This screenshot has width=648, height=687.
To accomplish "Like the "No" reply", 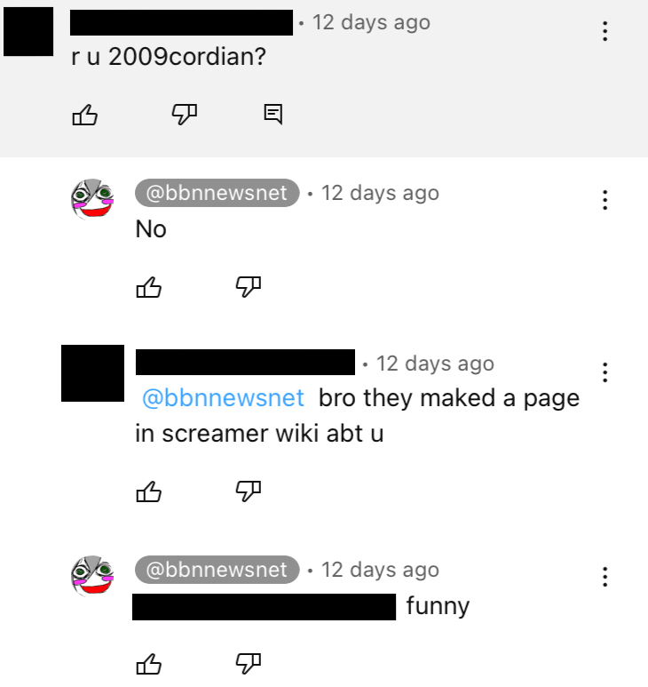I will click(149, 287).
